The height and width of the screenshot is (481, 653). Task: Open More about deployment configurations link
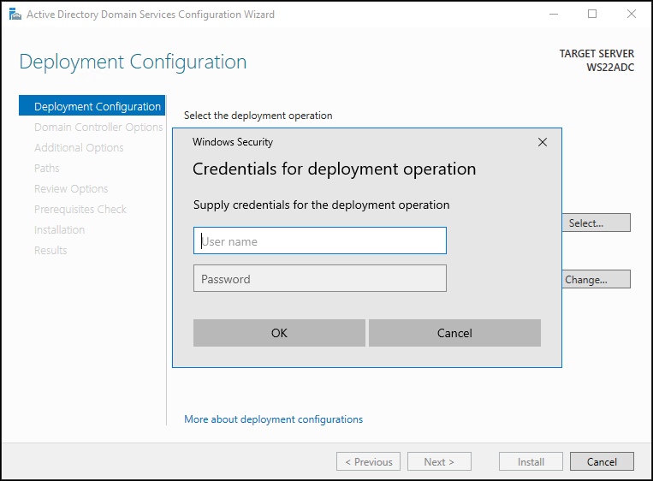pyautogui.click(x=274, y=419)
